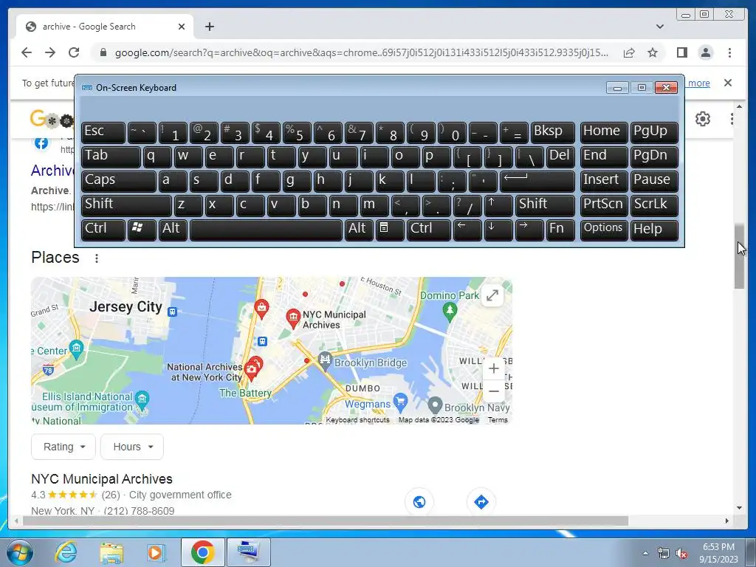756x567 pixels.
Task: Toggle Insert key on On-Screen Keyboard
Action: tap(604, 181)
